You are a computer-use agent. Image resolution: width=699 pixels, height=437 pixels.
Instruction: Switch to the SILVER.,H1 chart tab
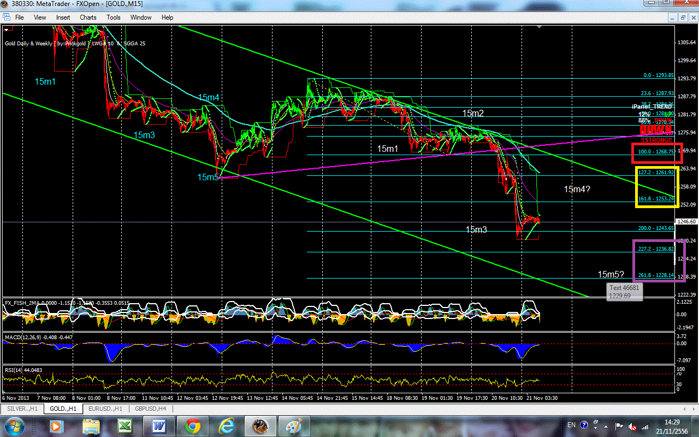click(21, 408)
